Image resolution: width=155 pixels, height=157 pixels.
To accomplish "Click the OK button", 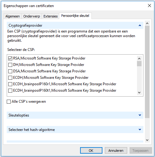I will 91,151.
